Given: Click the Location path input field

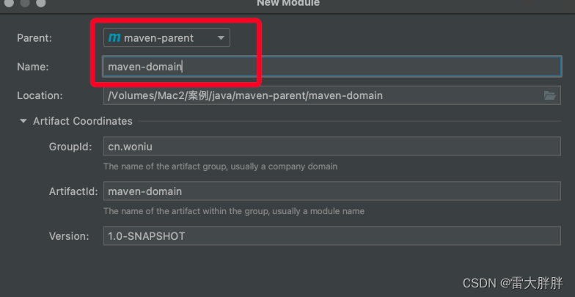Looking at the screenshot, I should pos(332,95).
